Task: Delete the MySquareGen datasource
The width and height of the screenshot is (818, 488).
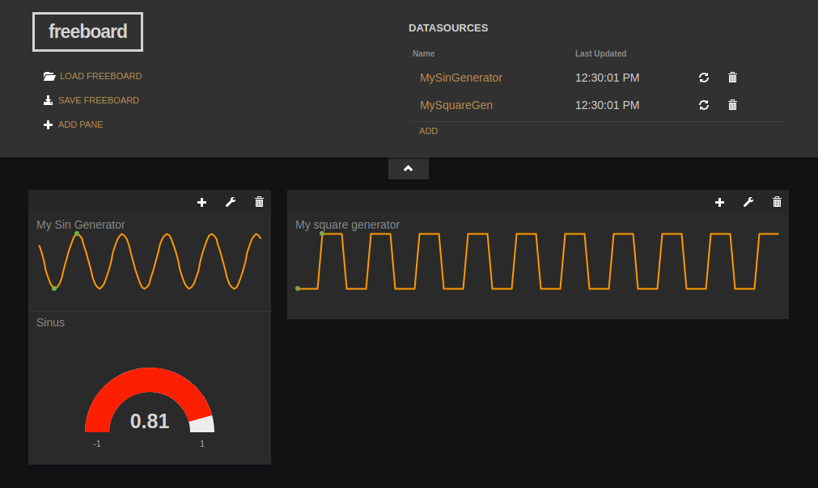Action: pyautogui.click(x=732, y=105)
